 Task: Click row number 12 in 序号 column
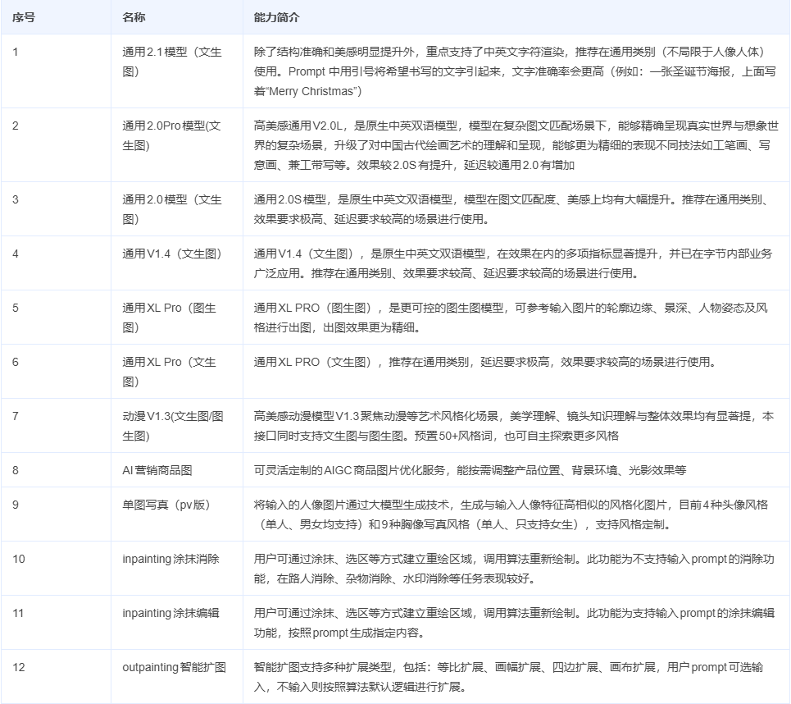tap(19, 667)
